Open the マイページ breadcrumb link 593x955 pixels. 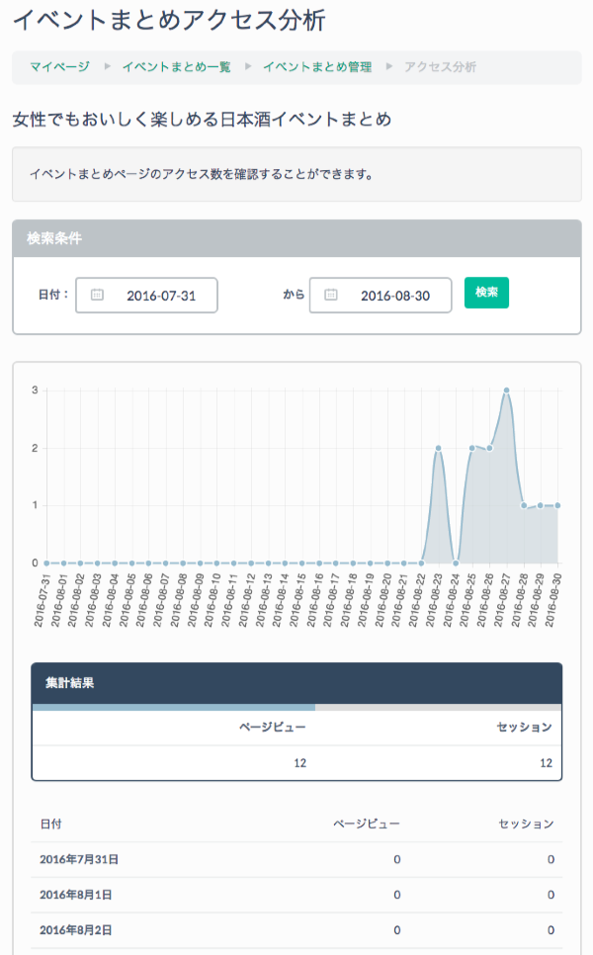pos(59,67)
